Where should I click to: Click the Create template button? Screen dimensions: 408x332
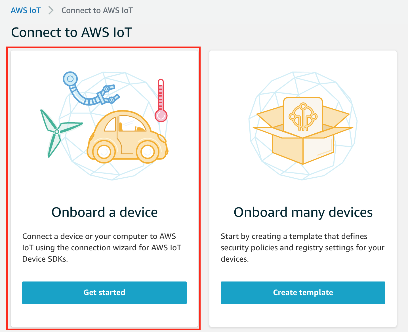tap(303, 293)
